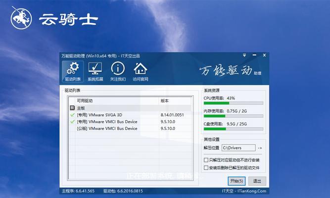
Task: Click the 内存使用率 0.75G / 2G value
Action: click(237, 111)
